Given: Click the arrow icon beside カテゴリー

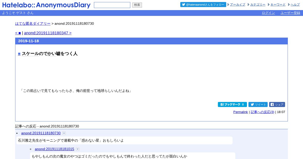Looking at the screenshot, I should pyautogui.click(x=248, y=5).
